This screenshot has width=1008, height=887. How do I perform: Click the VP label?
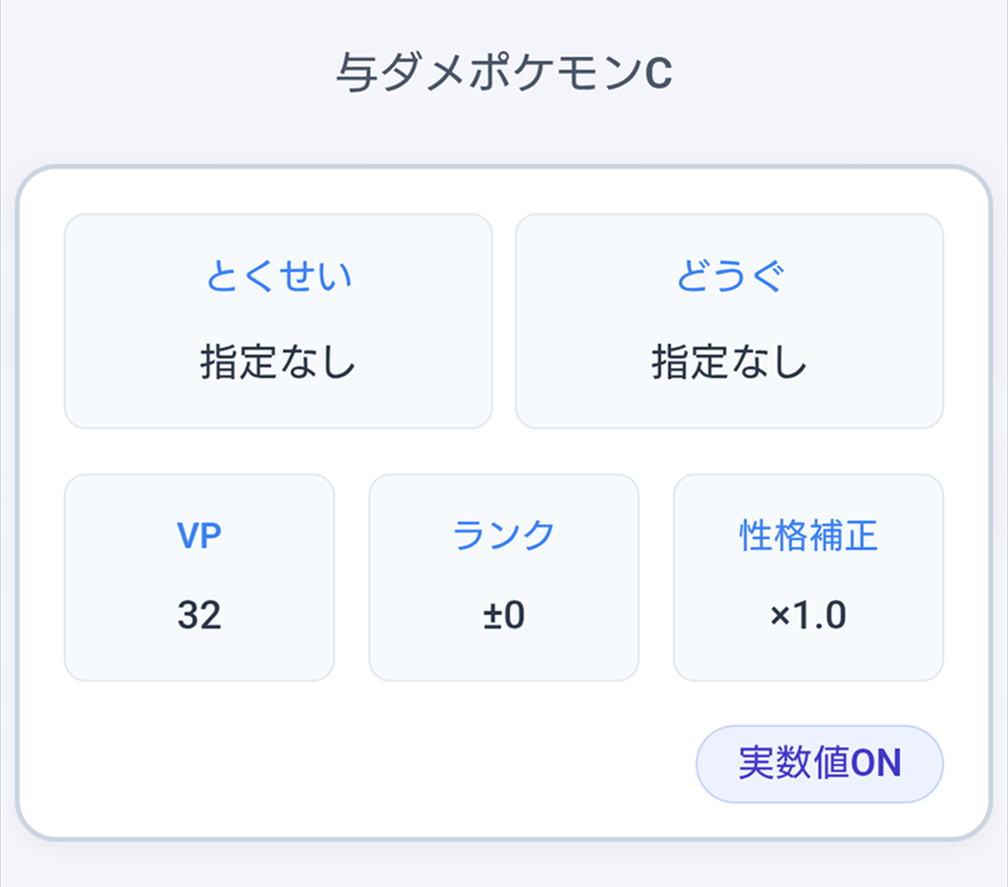pyautogui.click(x=198, y=533)
